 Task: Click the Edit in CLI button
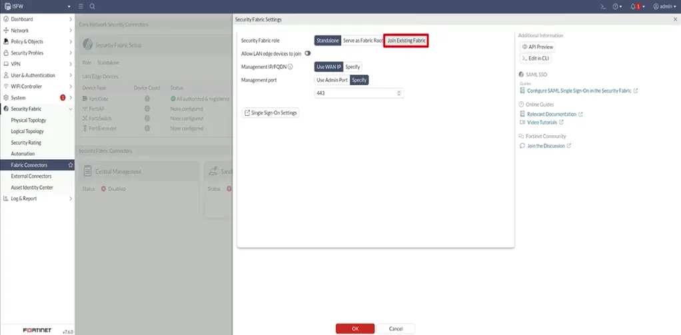pyautogui.click(x=536, y=58)
